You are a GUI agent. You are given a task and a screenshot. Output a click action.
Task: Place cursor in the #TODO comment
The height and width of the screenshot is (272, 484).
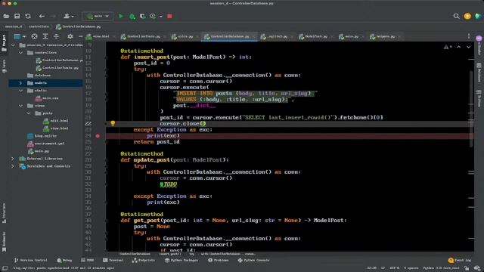click(x=169, y=184)
